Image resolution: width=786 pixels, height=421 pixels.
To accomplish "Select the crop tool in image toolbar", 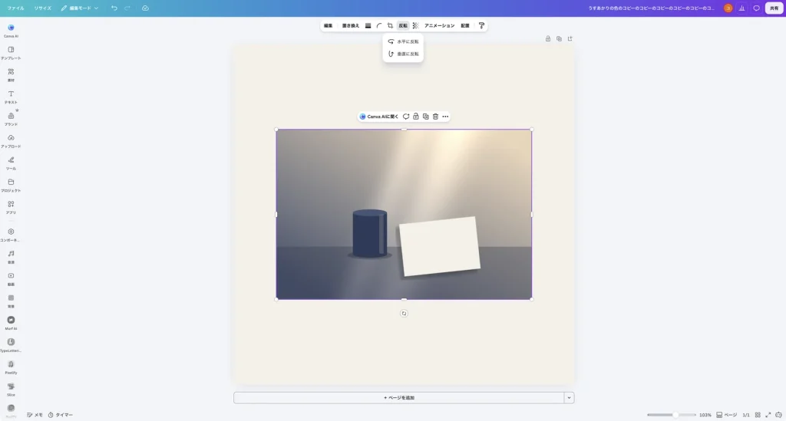I will pos(390,25).
